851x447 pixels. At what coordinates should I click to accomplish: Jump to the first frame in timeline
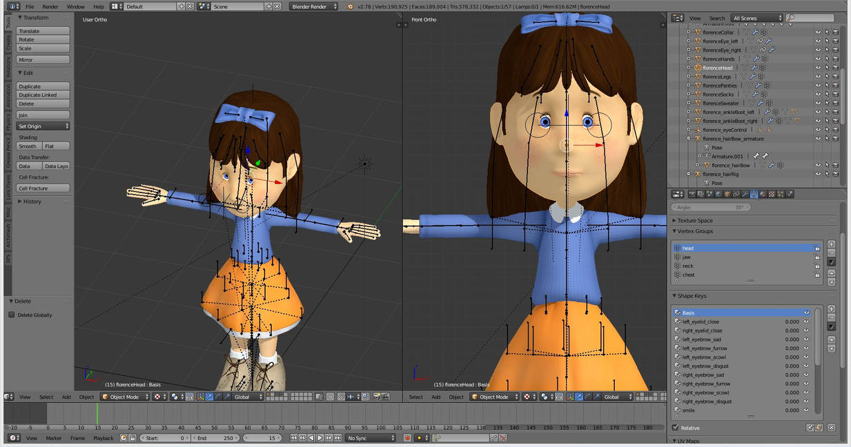[x=293, y=438]
